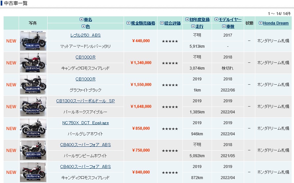Click the ¥840,000 price

click(x=141, y=172)
